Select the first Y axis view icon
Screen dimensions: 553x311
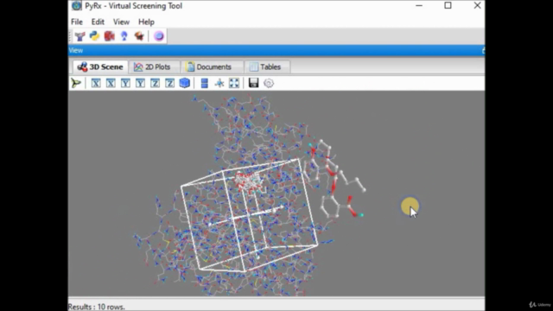125,83
